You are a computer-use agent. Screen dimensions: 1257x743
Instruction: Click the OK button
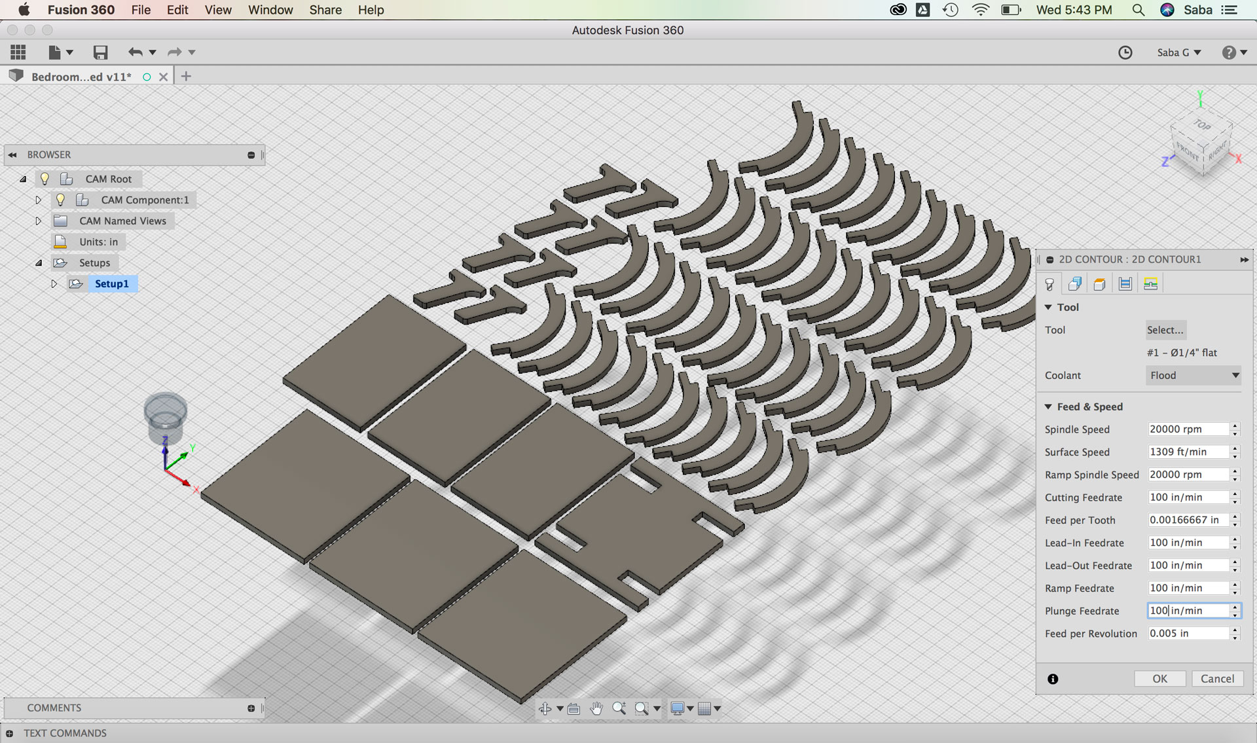click(1159, 679)
